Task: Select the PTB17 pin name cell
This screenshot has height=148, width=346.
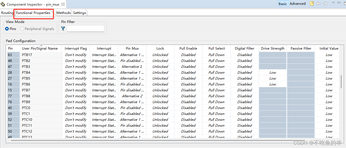Action: (41, 55)
